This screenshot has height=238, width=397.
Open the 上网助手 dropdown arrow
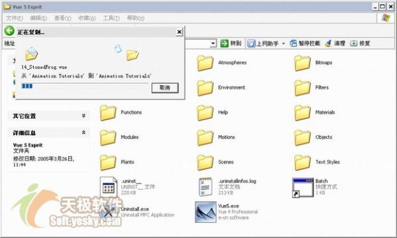click(x=284, y=44)
